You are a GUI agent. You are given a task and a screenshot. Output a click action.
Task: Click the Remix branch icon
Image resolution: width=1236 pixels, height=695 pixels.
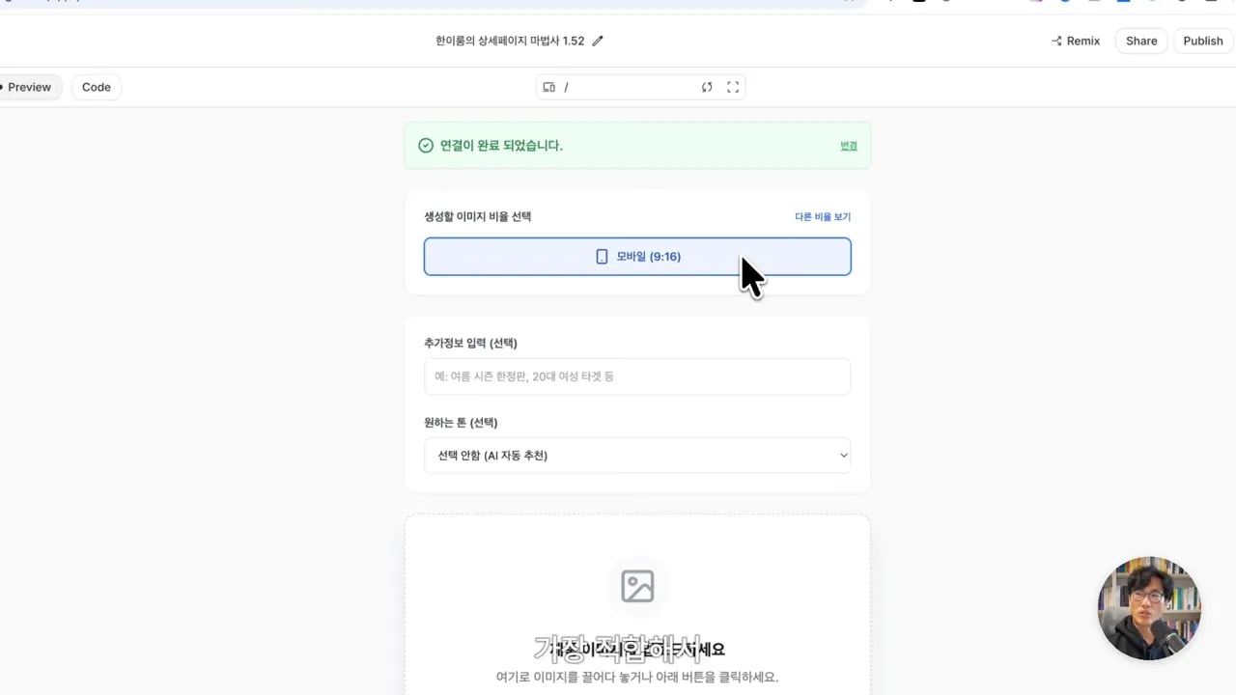(1057, 41)
